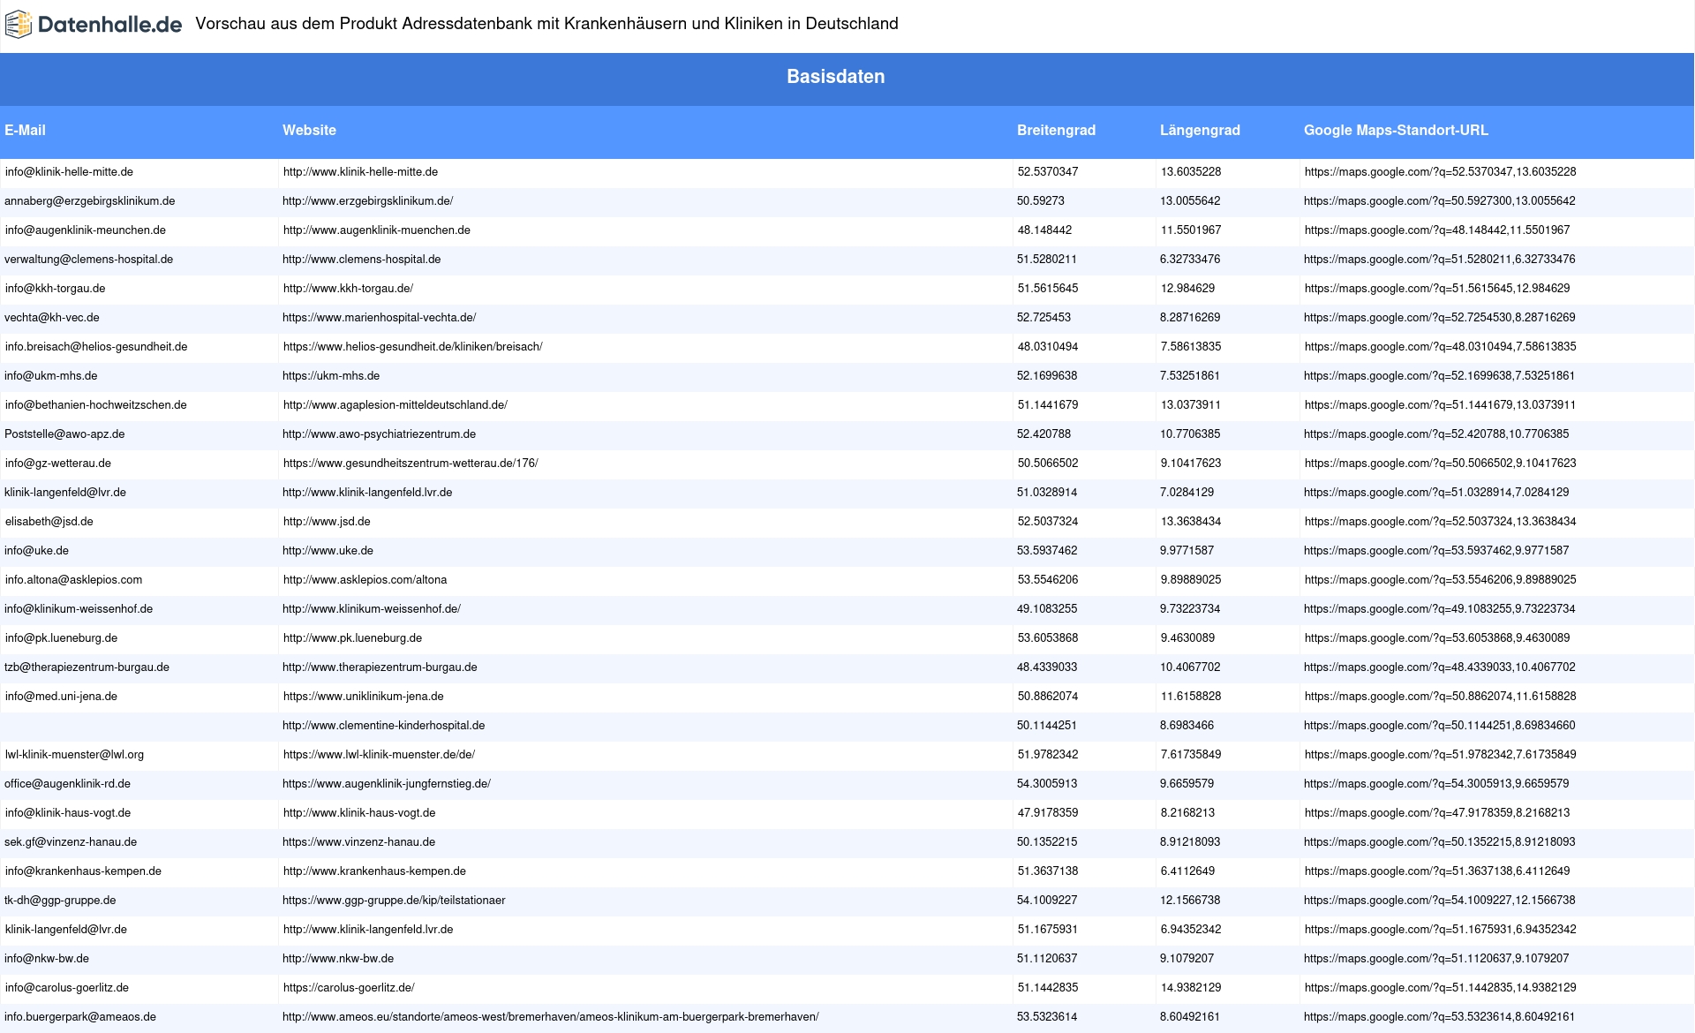The height and width of the screenshot is (1033, 1695).
Task: Open Maps URL ?q=52.1699638,7.53251861
Action: click(x=1439, y=376)
